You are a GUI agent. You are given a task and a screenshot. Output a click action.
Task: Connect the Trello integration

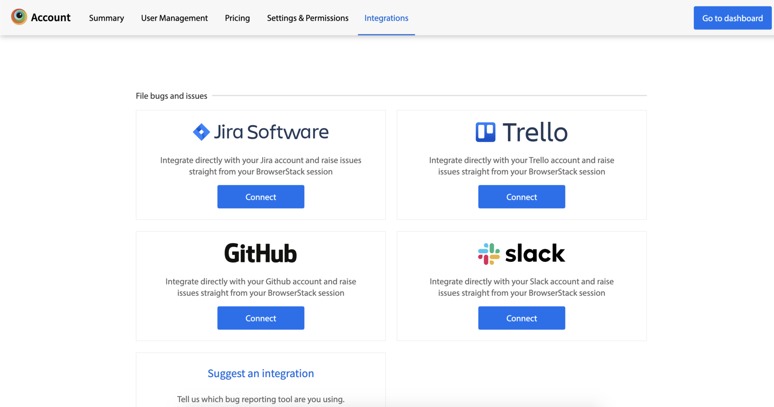[522, 197]
